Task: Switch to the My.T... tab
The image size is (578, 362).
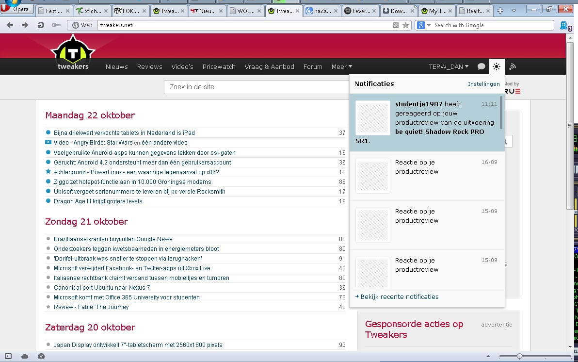Action: point(437,11)
